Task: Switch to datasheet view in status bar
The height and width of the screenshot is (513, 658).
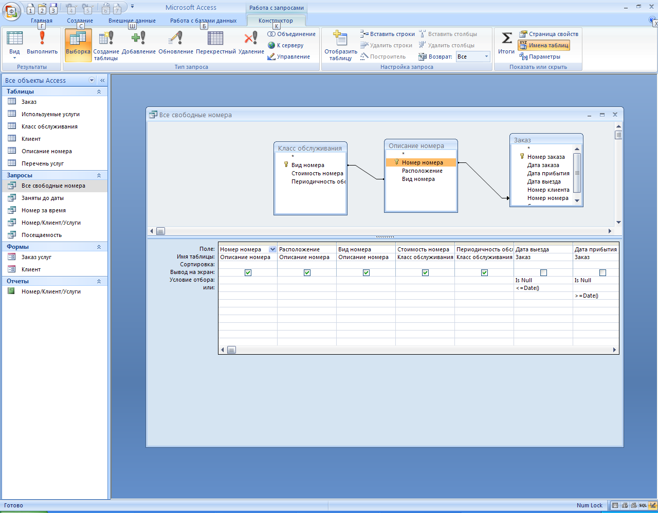Action: click(615, 505)
